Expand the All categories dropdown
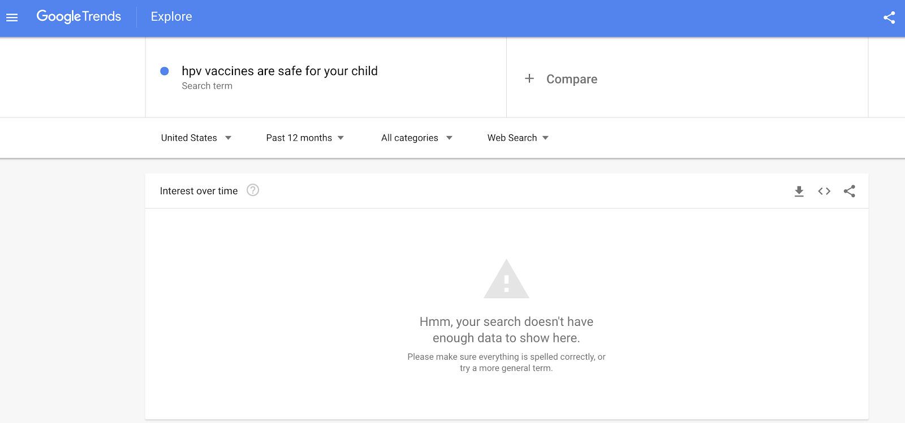Image resolution: width=905 pixels, height=423 pixels. point(416,138)
